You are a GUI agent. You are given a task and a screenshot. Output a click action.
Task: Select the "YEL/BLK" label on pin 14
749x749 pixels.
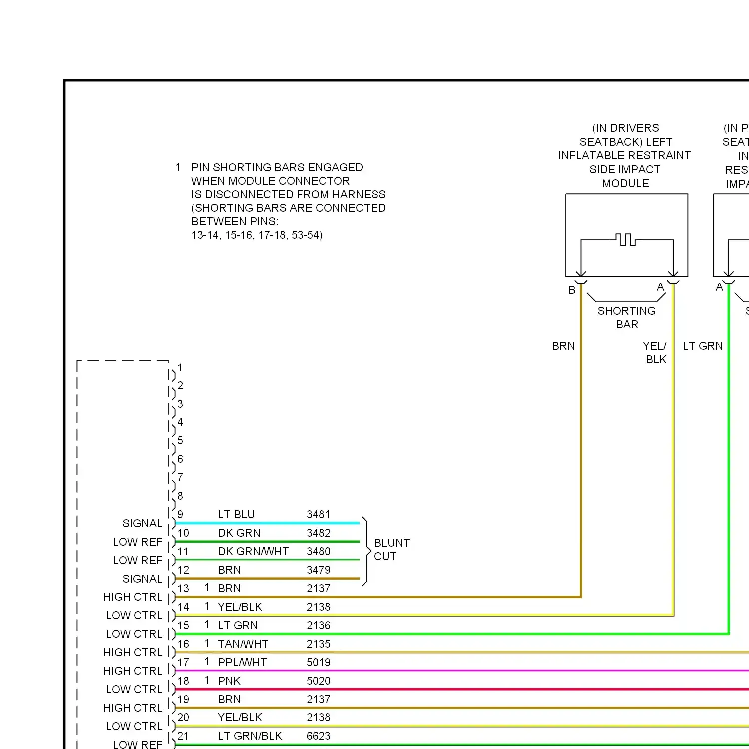tap(240, 607)
